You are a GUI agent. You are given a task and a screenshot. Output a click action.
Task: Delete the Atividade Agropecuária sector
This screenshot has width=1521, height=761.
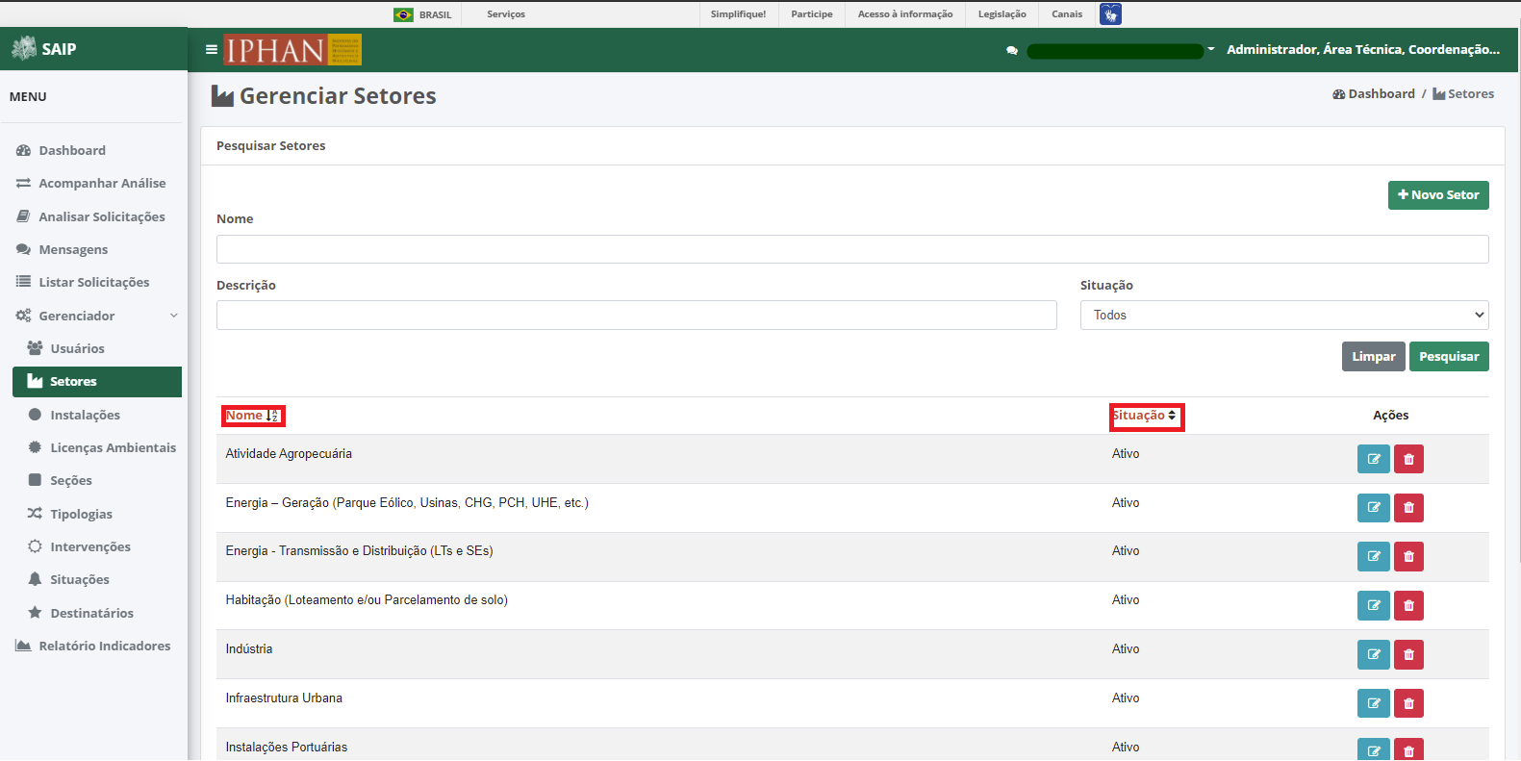(1408, 459)
